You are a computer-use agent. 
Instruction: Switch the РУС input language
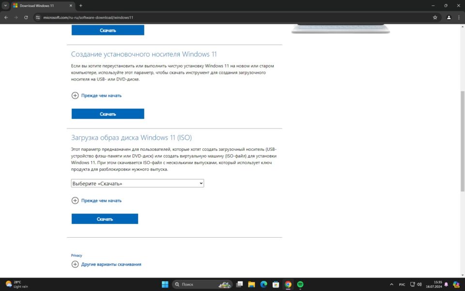click(402, 284)
